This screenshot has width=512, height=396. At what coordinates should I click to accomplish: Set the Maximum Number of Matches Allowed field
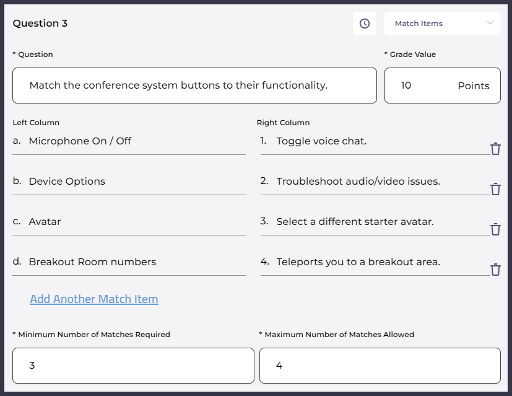click(380, 366)
